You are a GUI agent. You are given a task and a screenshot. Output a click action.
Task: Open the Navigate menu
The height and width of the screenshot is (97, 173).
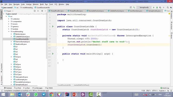coord(16,4)
